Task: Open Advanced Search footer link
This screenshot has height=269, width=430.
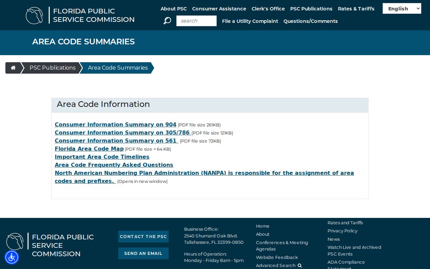Action: pos(279,266)
